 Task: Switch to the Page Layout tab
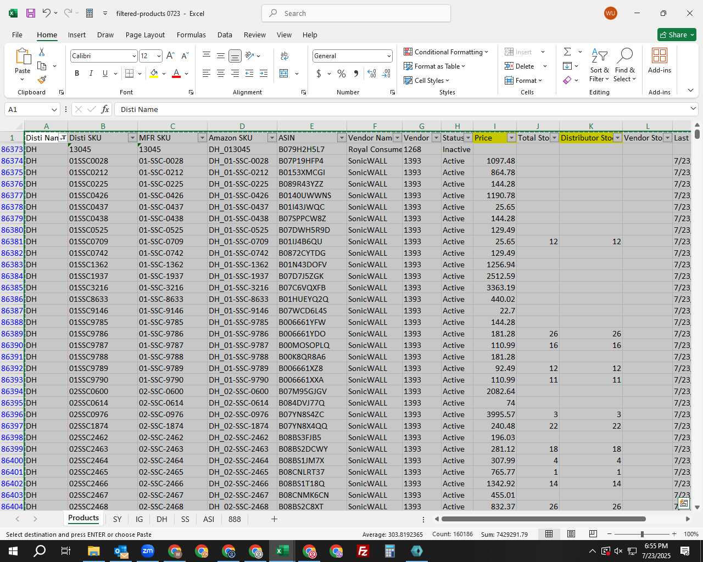tap(145, 35)
